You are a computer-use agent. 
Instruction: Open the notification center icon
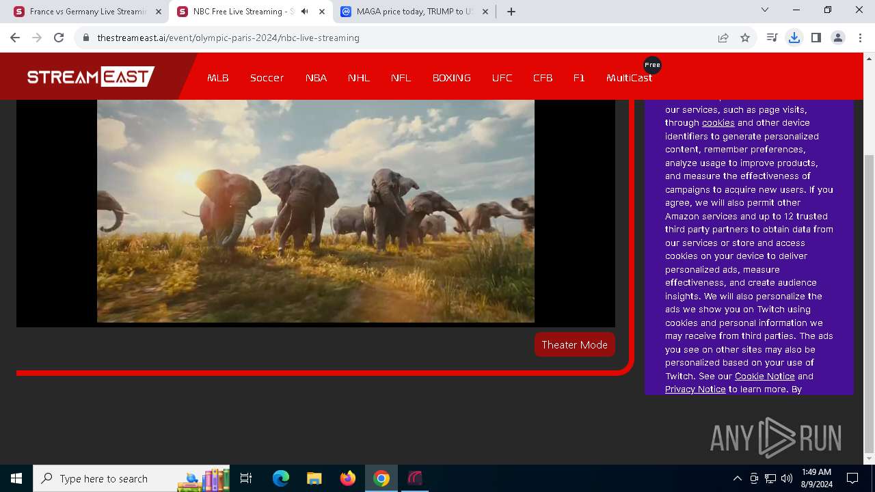pyautogui.click(x=852, y=478)
